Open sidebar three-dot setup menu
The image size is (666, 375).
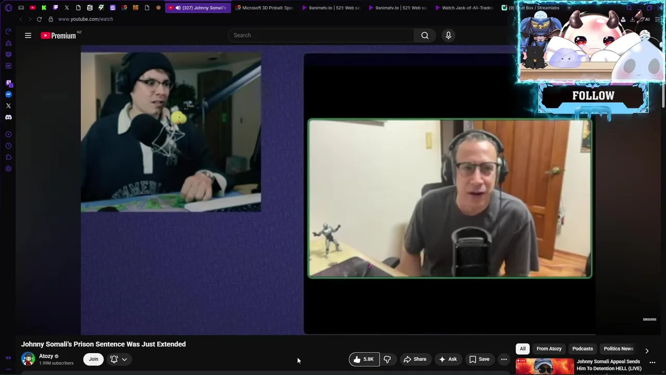coord(8,369)
